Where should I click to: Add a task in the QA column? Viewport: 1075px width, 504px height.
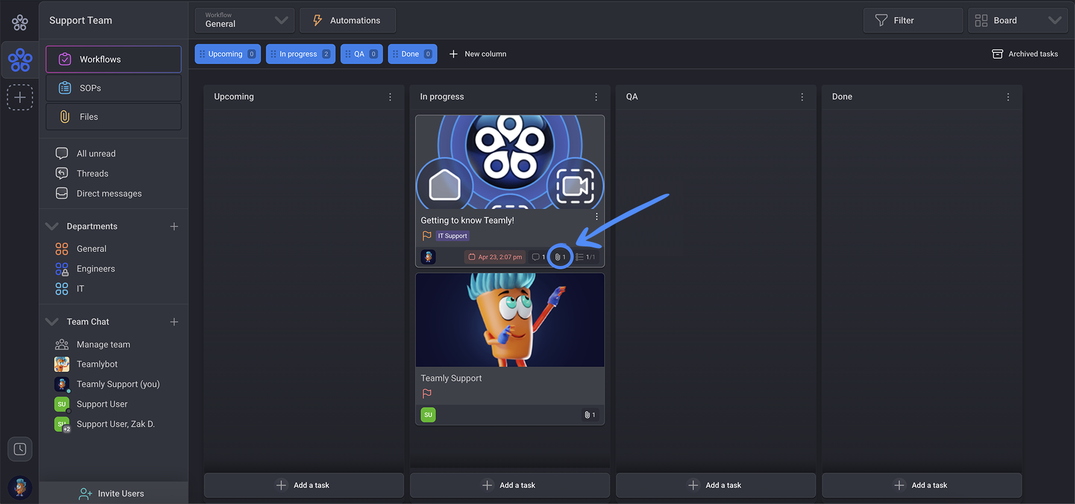[716, 485]
